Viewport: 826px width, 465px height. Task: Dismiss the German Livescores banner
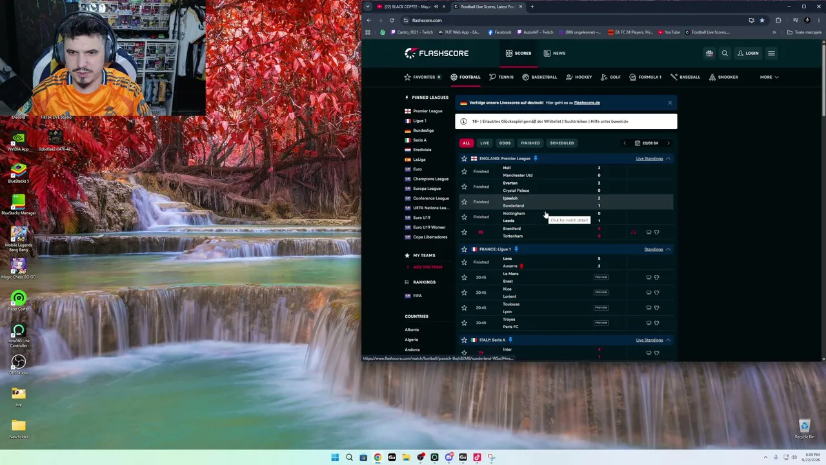coord(670,103)
